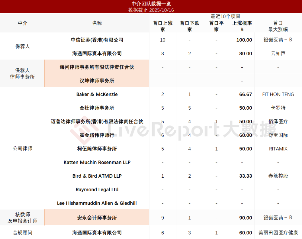
Task: Click Baker & McKenzie name cell
Action: pyautogui.click(x=97, y=94)
